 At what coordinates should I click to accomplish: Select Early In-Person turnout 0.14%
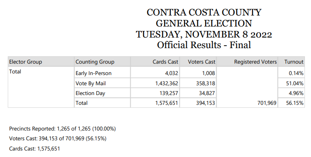tap(296, 73)
